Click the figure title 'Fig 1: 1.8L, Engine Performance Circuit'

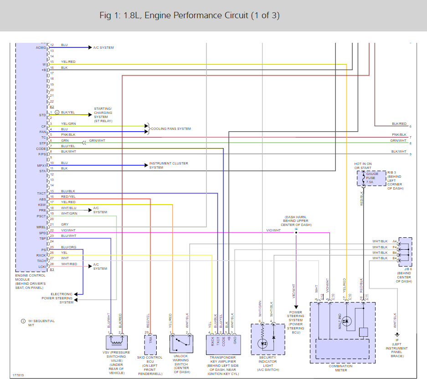click(190, 15)
